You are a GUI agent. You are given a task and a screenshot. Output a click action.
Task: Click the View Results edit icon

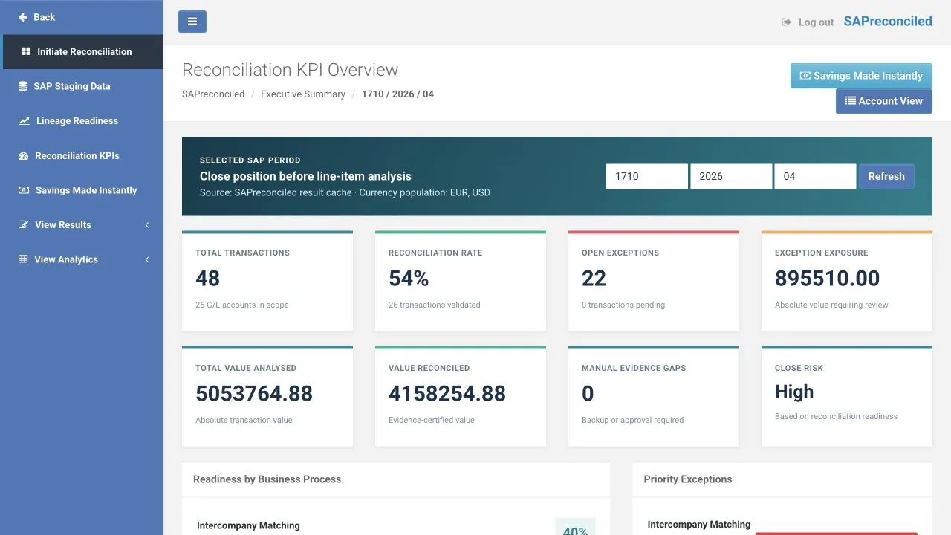[23, 225]
